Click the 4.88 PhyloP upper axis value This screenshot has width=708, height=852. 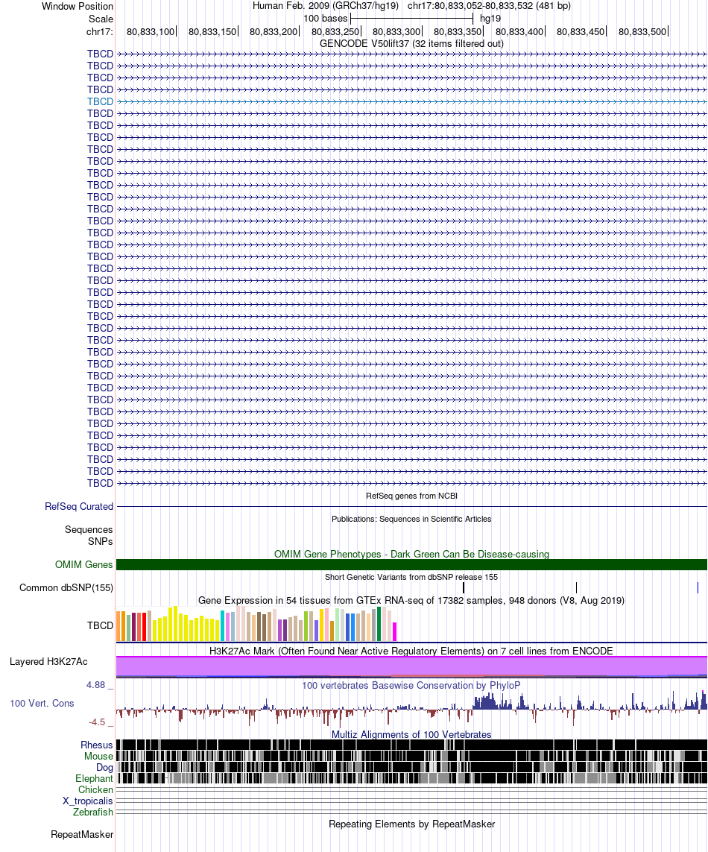click(95, 684)
